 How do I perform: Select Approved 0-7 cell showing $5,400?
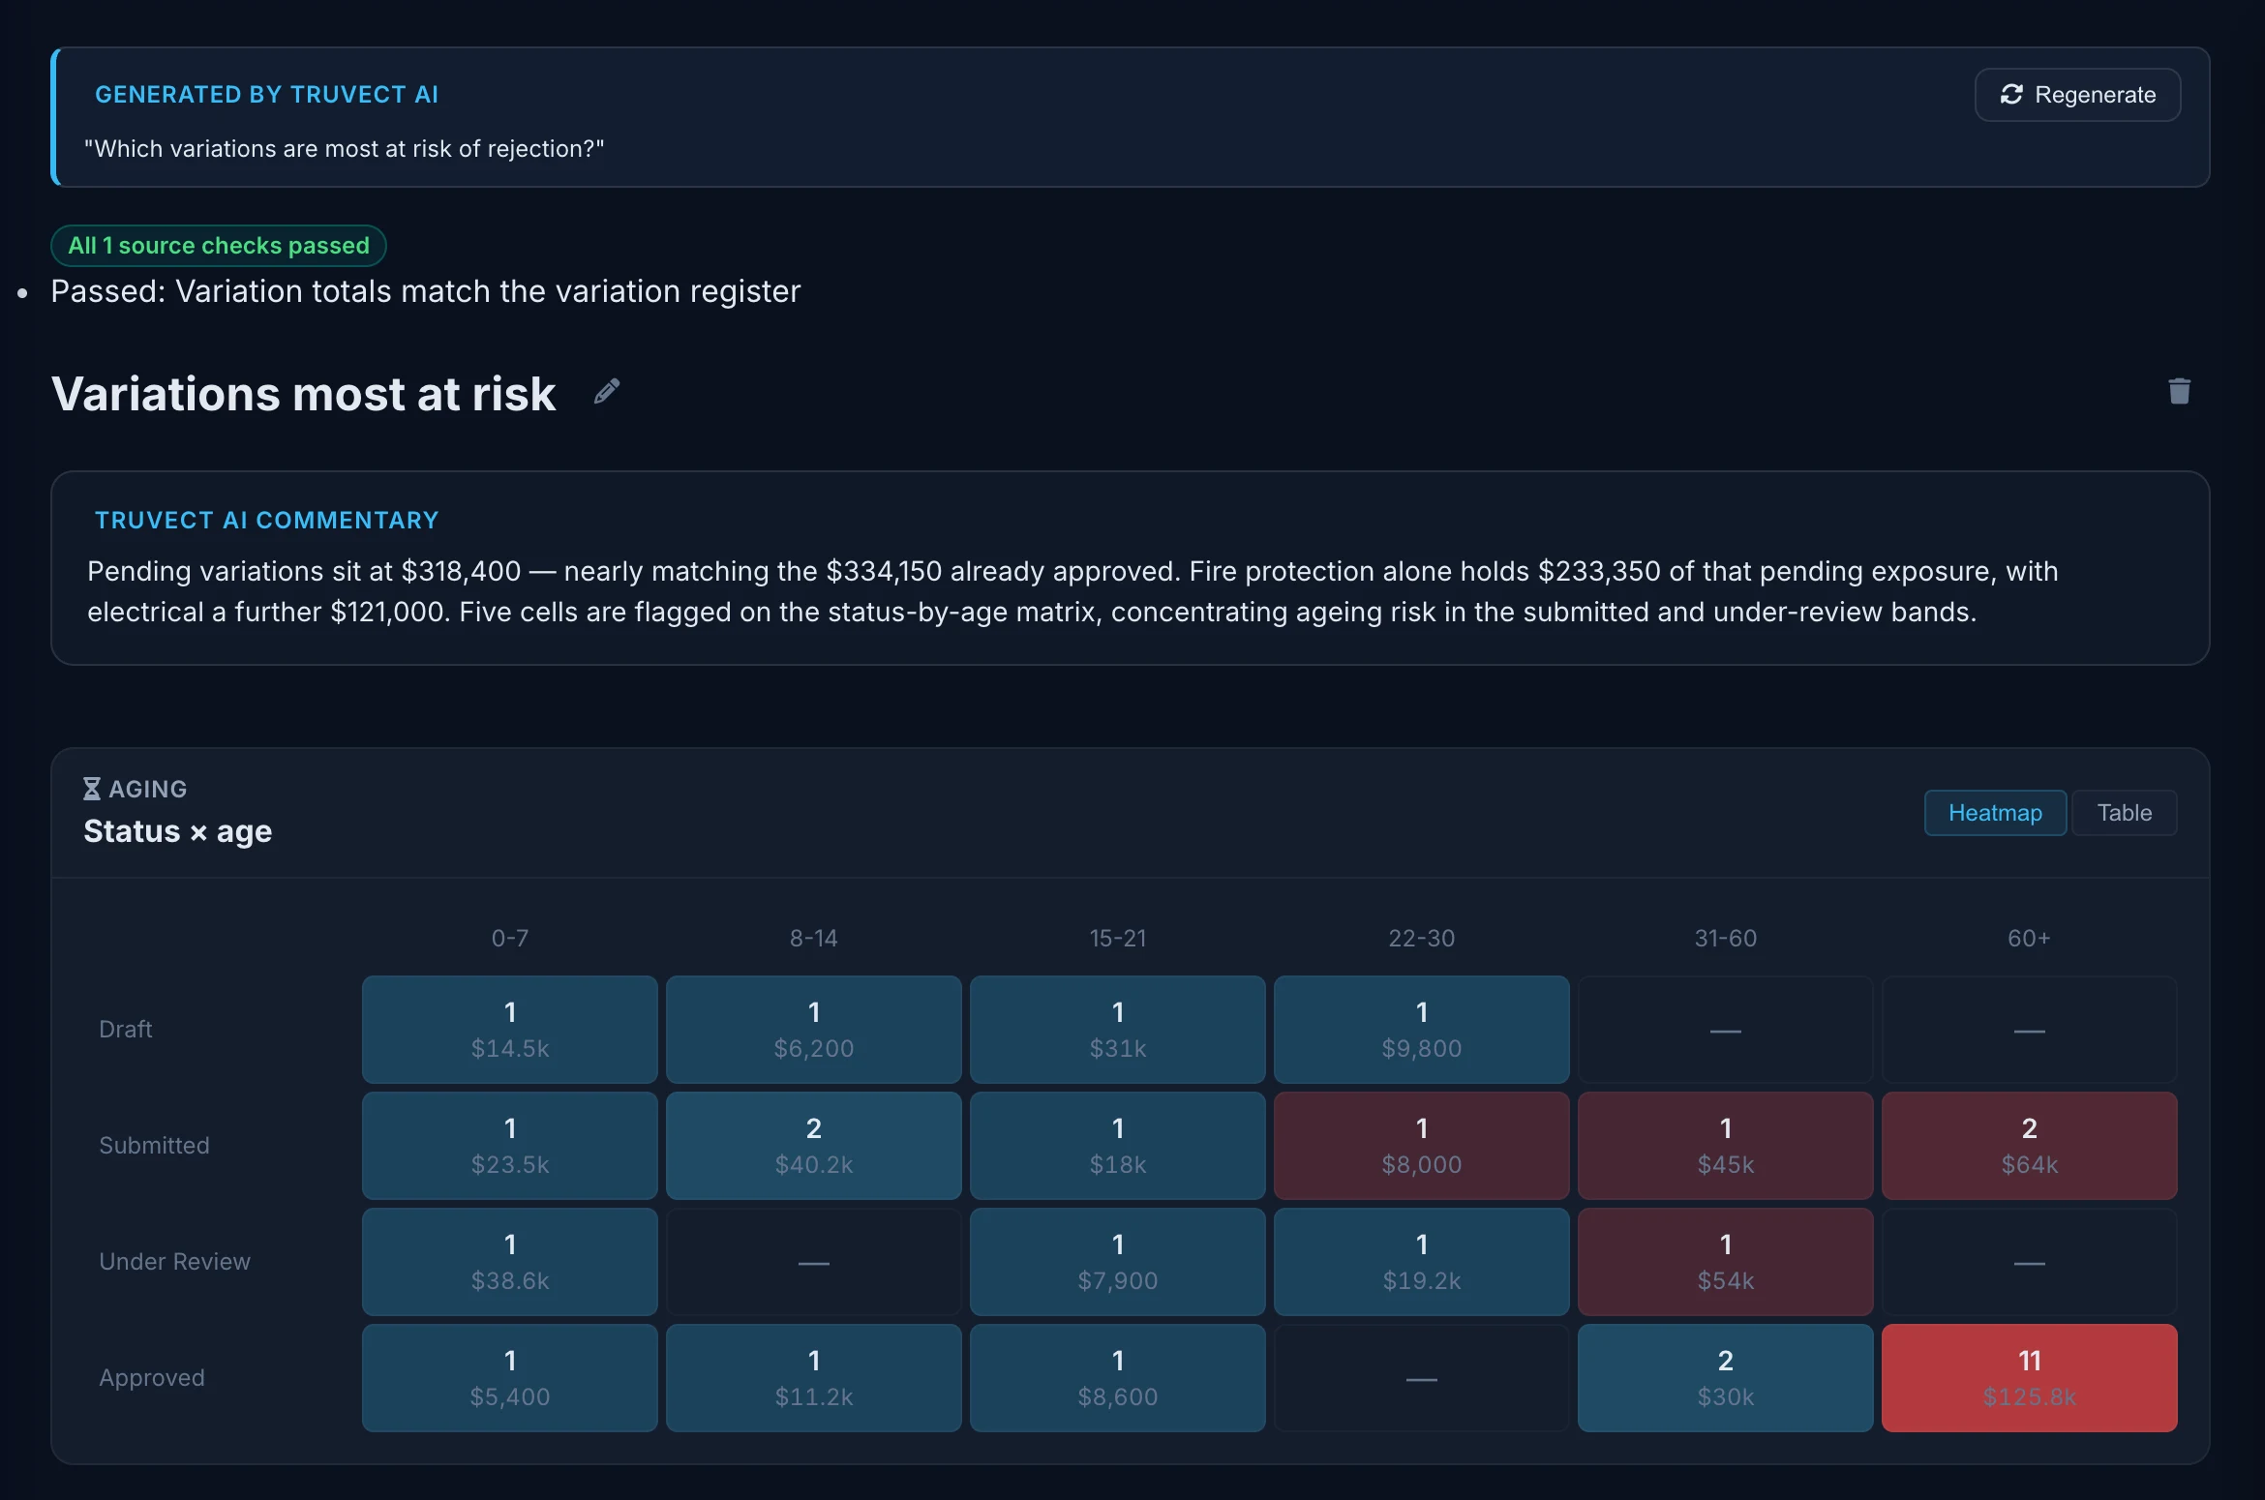click(510, 1378)
